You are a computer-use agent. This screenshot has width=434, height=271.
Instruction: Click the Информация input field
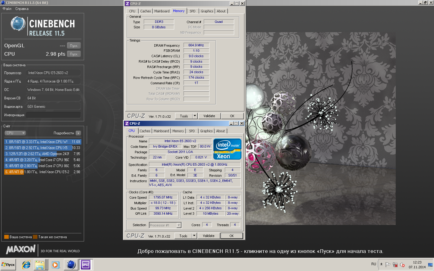[x=53, y=115]
